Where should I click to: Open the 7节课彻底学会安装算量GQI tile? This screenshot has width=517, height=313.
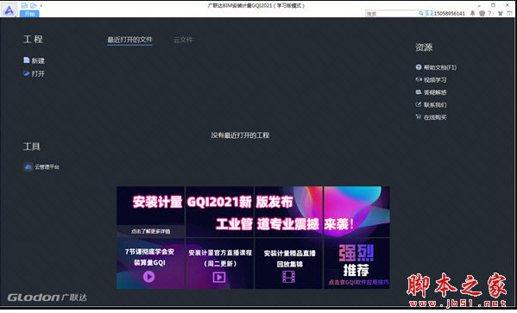tap(150, 264)
